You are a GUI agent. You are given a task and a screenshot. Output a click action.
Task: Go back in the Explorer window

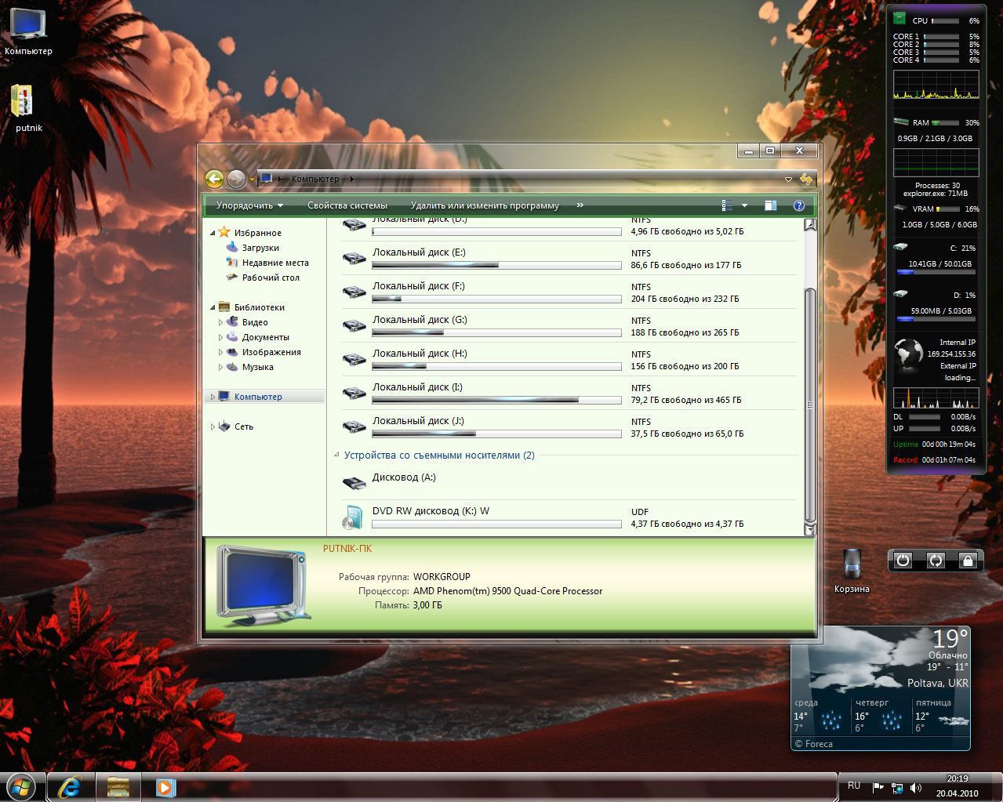[214, 179]
